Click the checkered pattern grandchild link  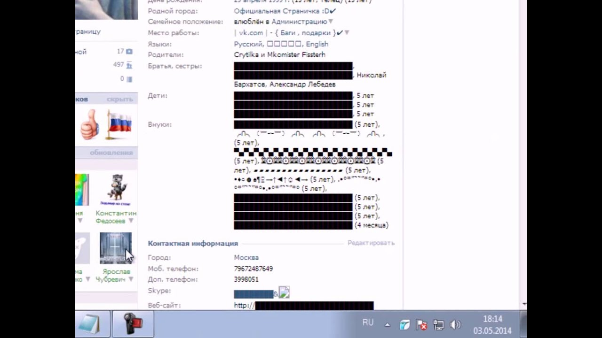point(313,152)
